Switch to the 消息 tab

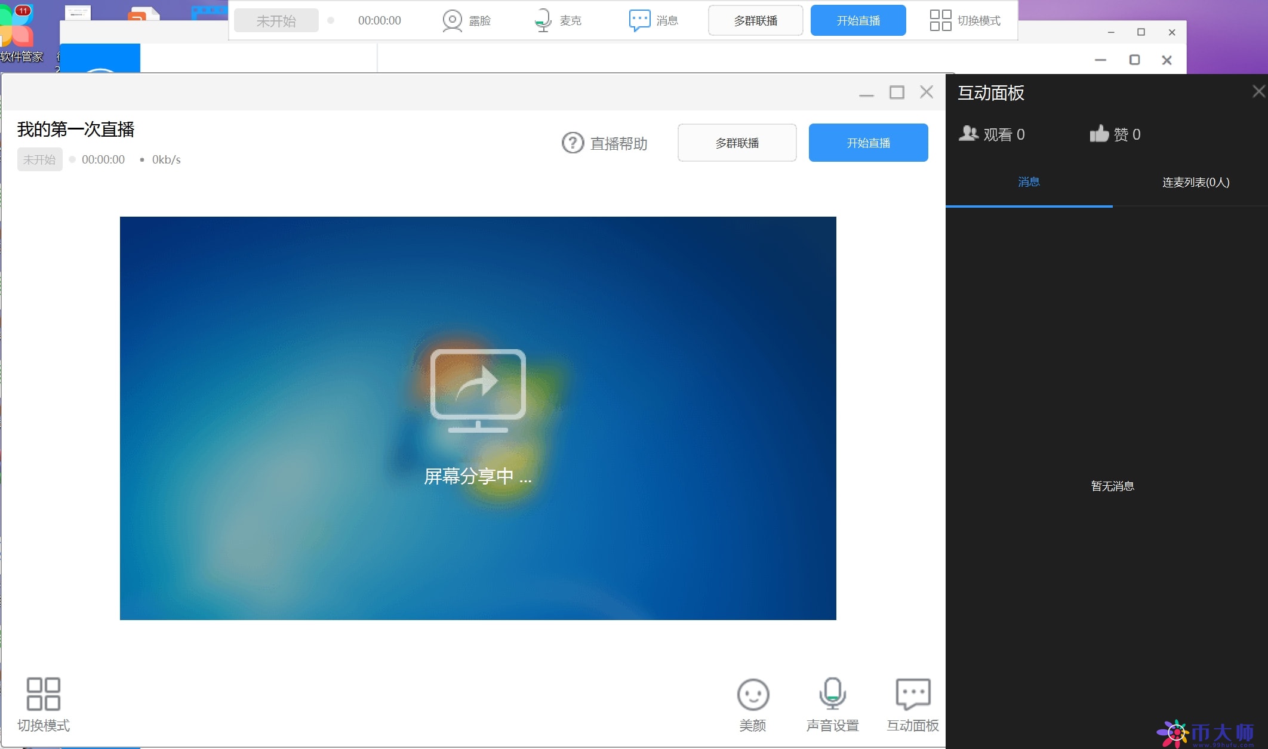[1029, 182]
